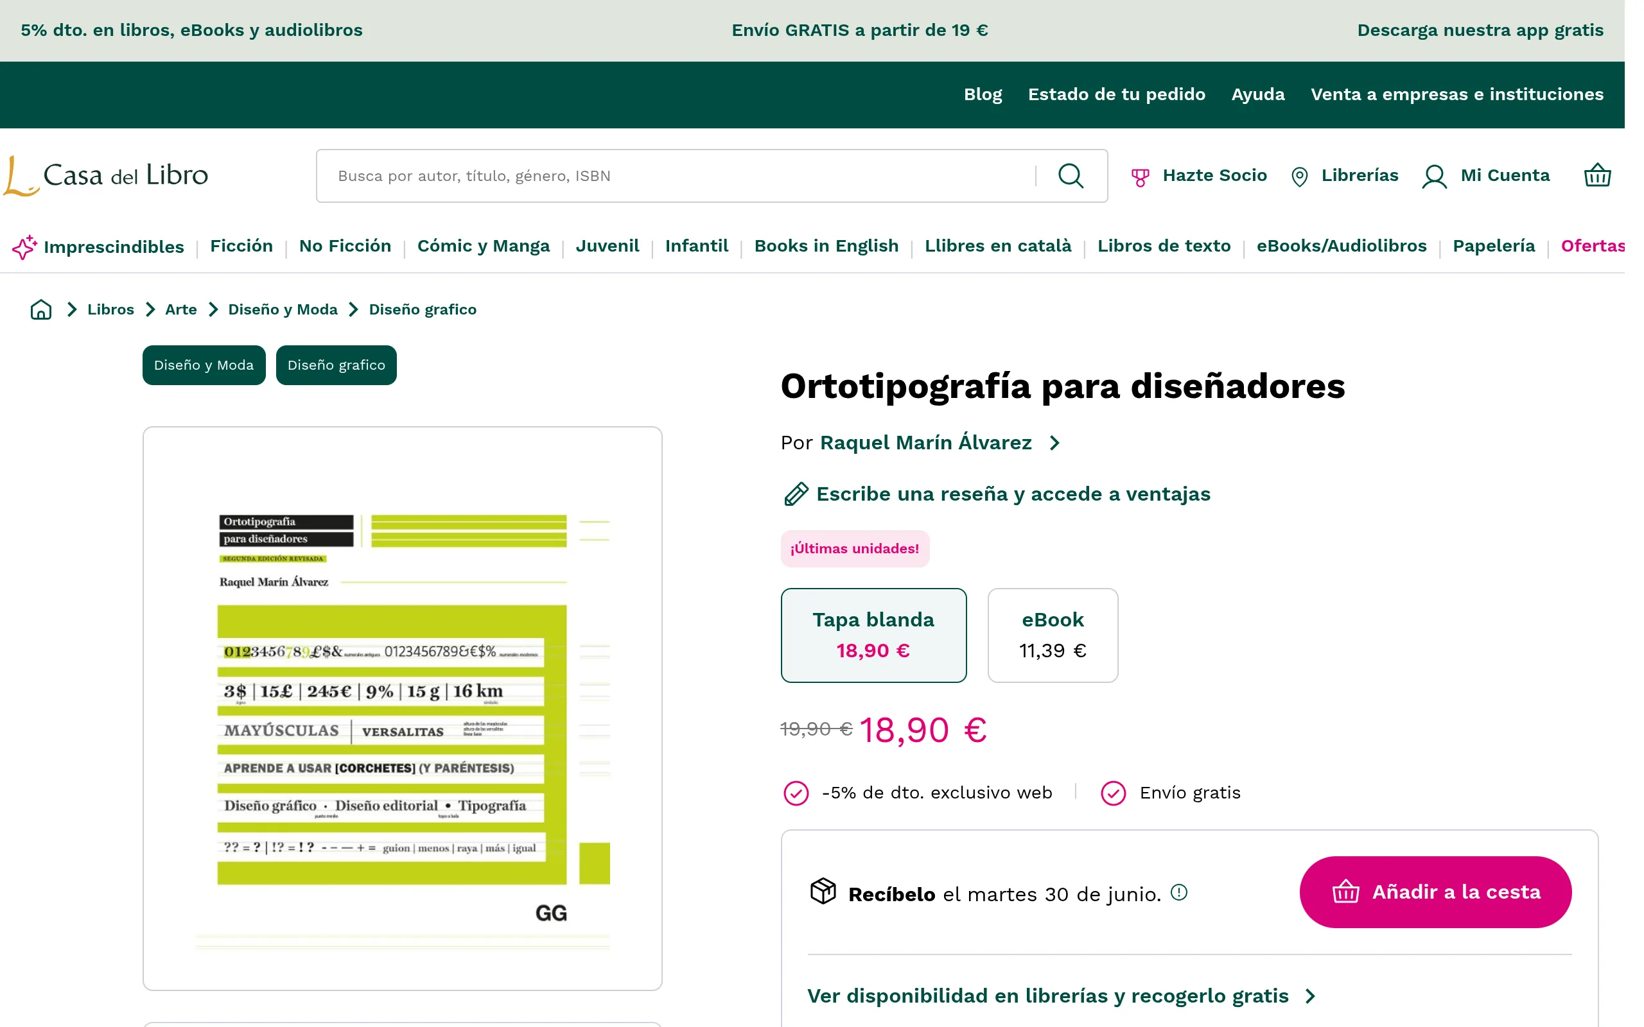Image resolution: width=1644 pixels, height=1027 pixels.
Task: Click the Diseño y Moda breadcrumb link
Action: [283, 310]
